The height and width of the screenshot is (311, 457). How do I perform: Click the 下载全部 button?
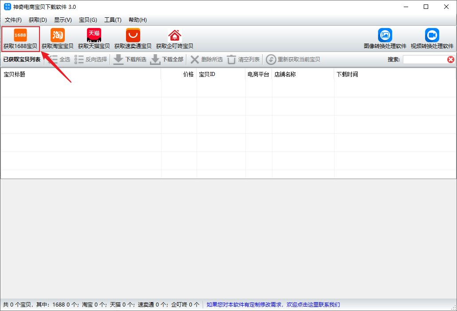(167, 60)
